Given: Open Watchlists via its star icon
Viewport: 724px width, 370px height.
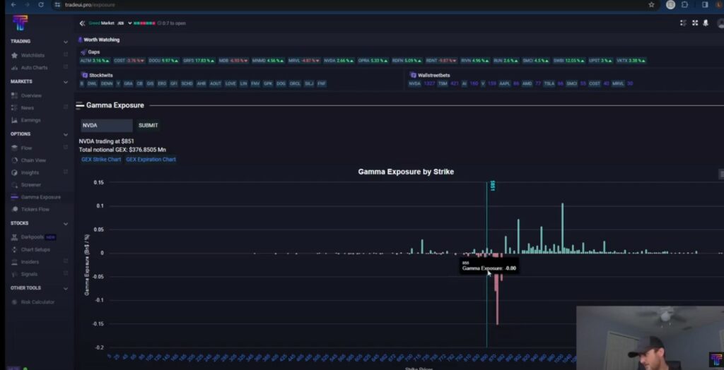Looking at the screenshot, I should click(14, 55).
